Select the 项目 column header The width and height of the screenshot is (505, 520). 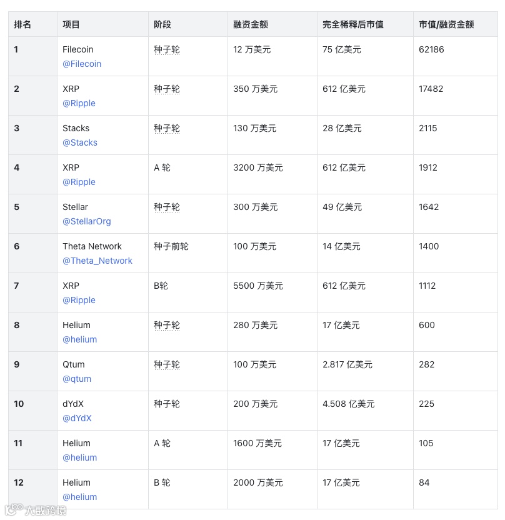71,24
